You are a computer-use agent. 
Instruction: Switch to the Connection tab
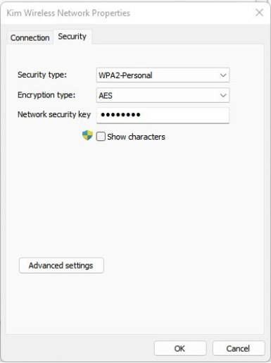(30, 37)
